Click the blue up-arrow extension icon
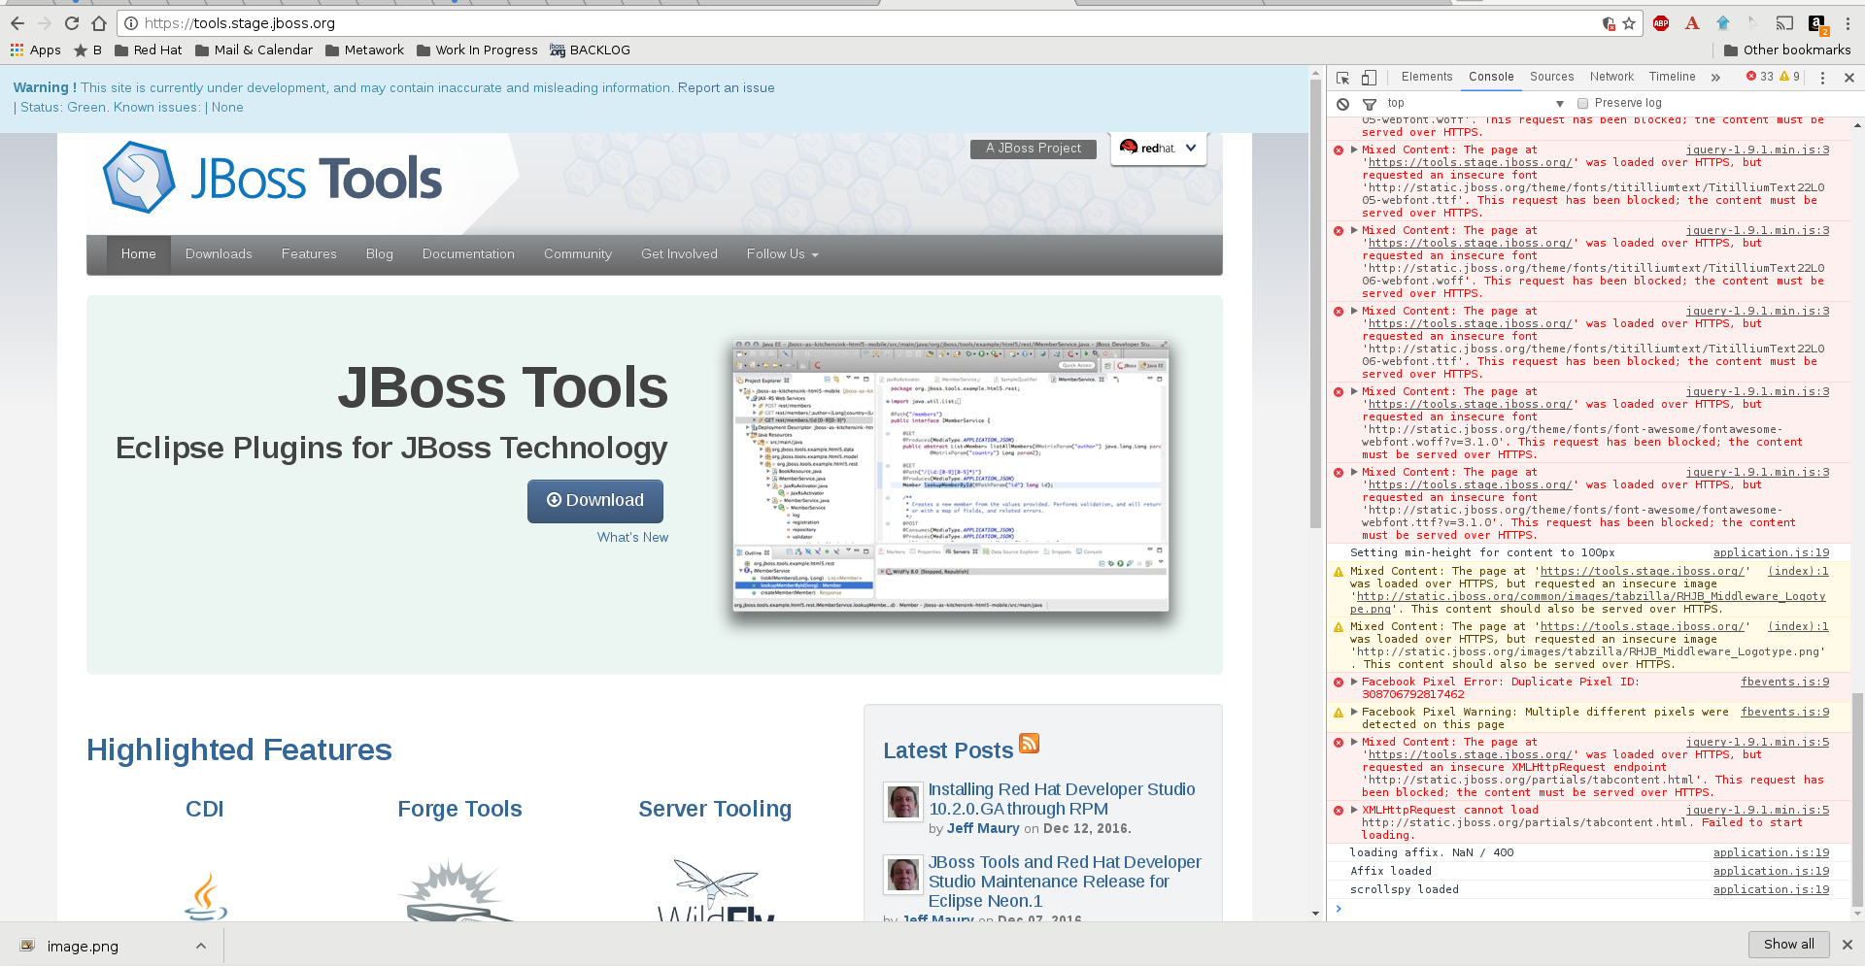 (1723, 23)
